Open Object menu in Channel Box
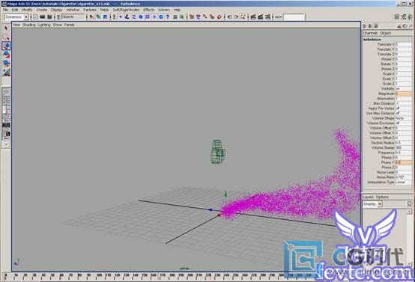This screenshot has height=282, width=415. 385,33
